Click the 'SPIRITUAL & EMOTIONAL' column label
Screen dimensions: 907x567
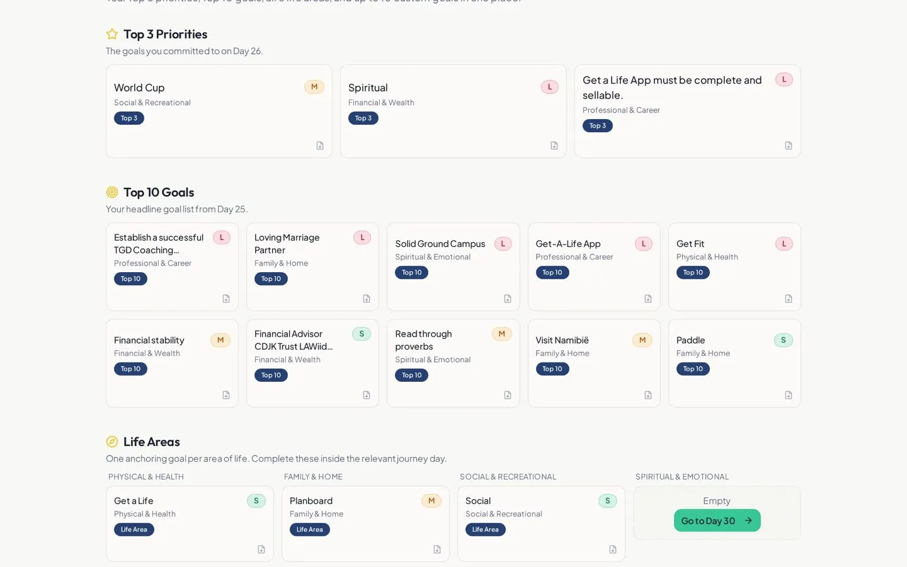coord(682,477)
